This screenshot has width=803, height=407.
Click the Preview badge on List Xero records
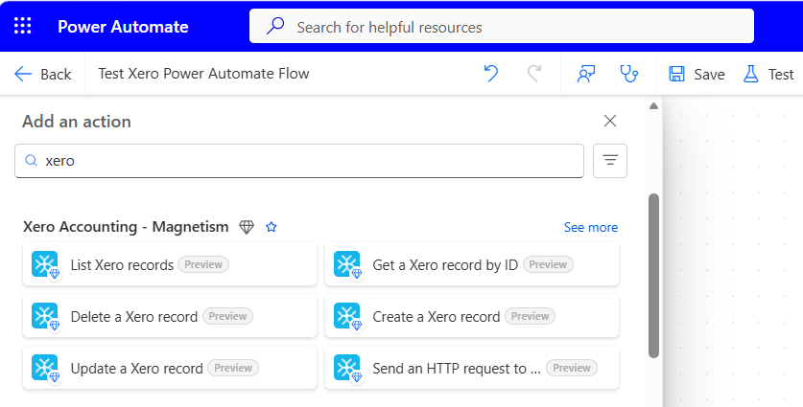click(x=203, y=264)
